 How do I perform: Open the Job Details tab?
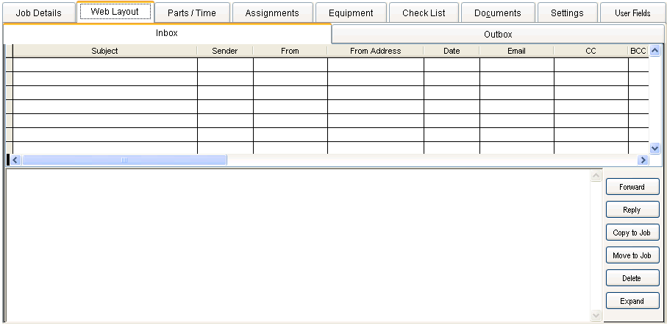click(38, 13)
